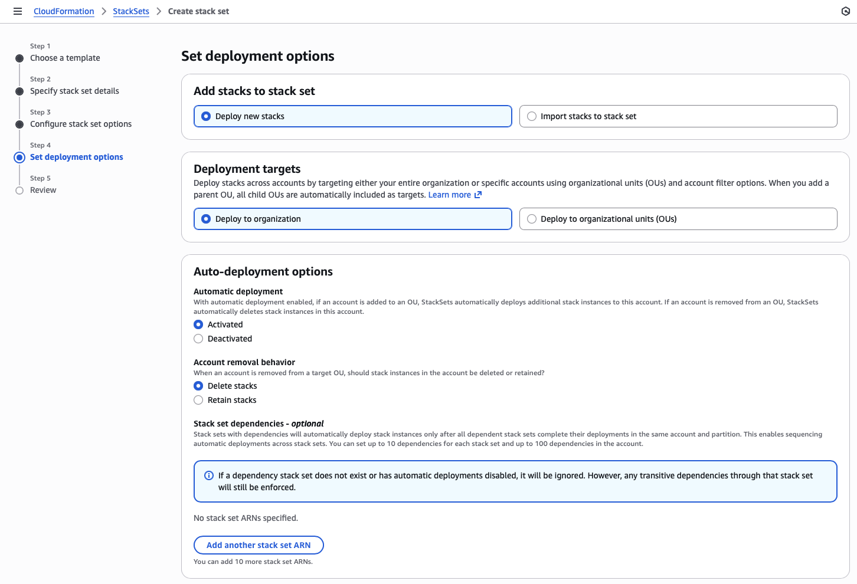Click the hexagon icon in top-right corner
Image resolution: width=857 pixels, height=584 pixels.
coord(845,11)
